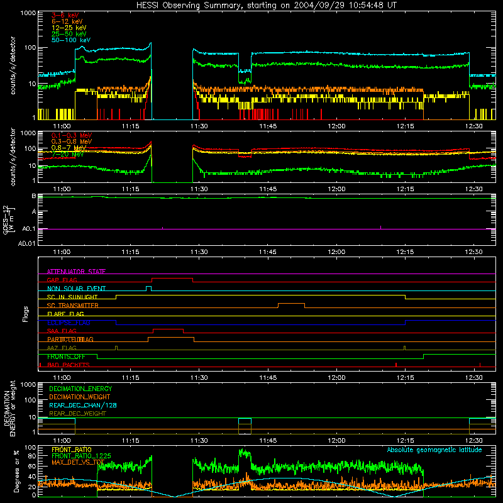This screenshot has width=503, height=503.
Task: Select the ATTENUATOR_STATE flag label
Action: pos(76,272)
